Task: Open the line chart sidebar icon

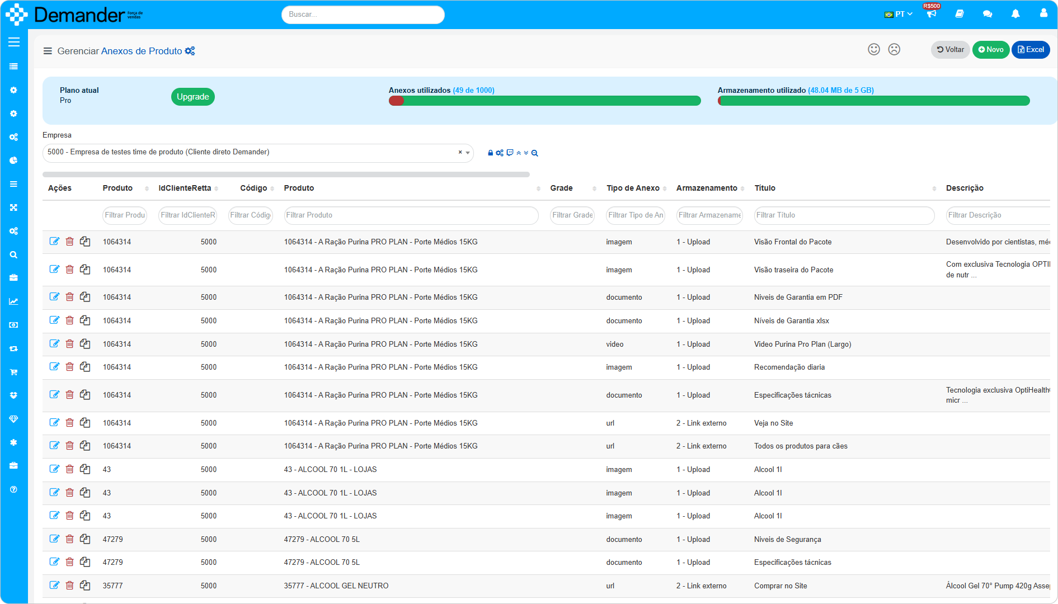Action: pyautogui.click(x=14, y=301)
